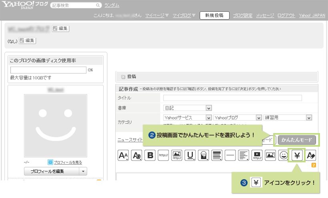Click the プロフィールを見る face icon
This screenshot has height=198, width=328.
click(x=50, y=162)
